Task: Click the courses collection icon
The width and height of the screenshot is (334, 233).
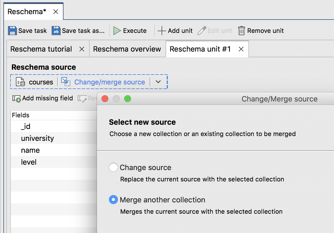Action: [x=20, y=82]
